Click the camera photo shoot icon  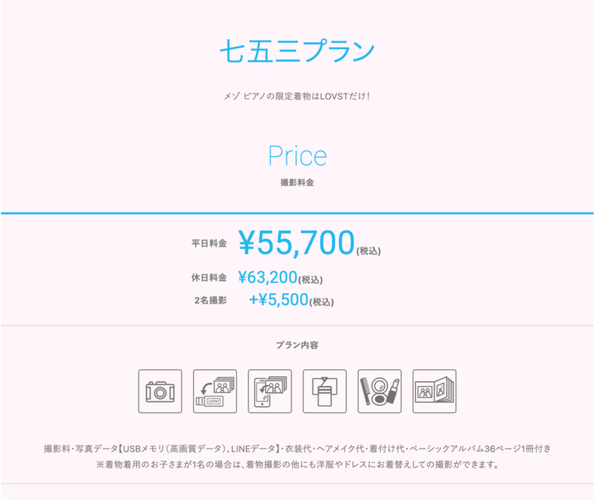coord(160,391)
